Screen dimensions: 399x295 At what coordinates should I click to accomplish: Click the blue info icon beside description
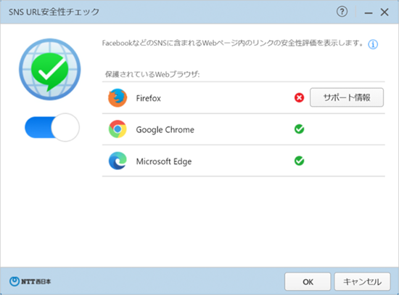pos(373,44)
